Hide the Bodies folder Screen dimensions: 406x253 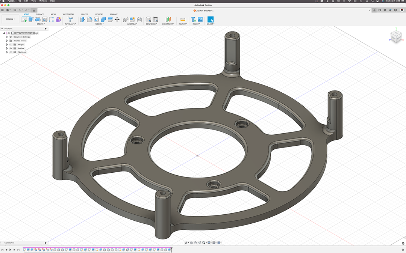point(11,48)
